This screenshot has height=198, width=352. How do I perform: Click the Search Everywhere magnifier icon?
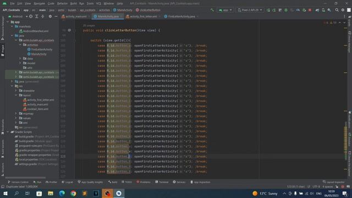(x=337, y=10)
